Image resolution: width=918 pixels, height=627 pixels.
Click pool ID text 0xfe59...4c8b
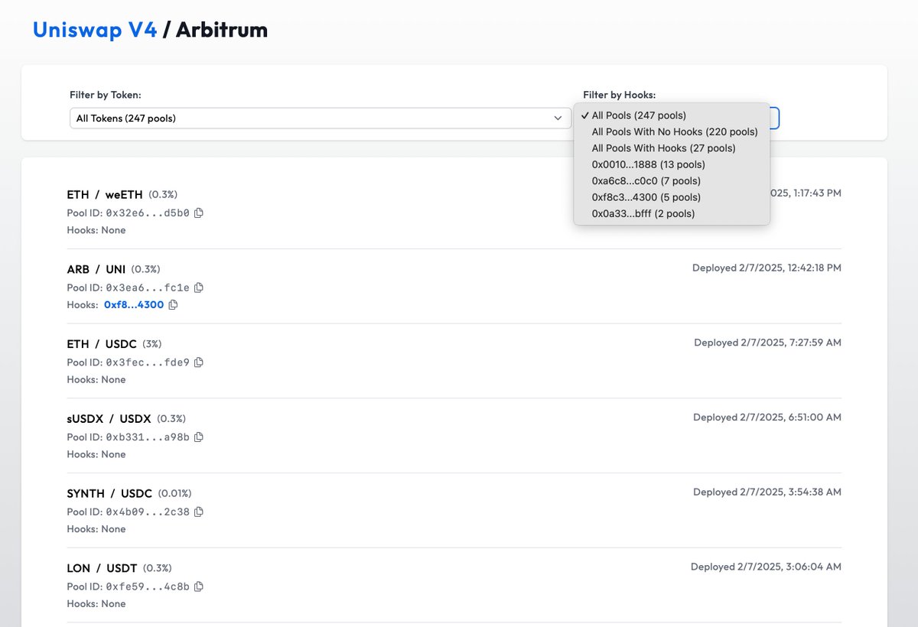pos(148,587)
